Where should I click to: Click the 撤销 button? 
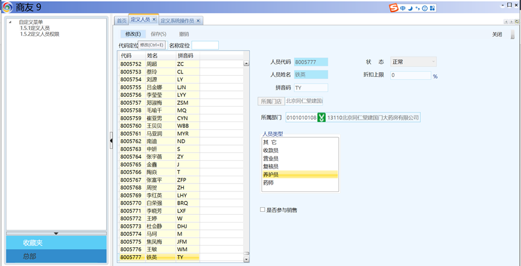click(x=184, y=34)
